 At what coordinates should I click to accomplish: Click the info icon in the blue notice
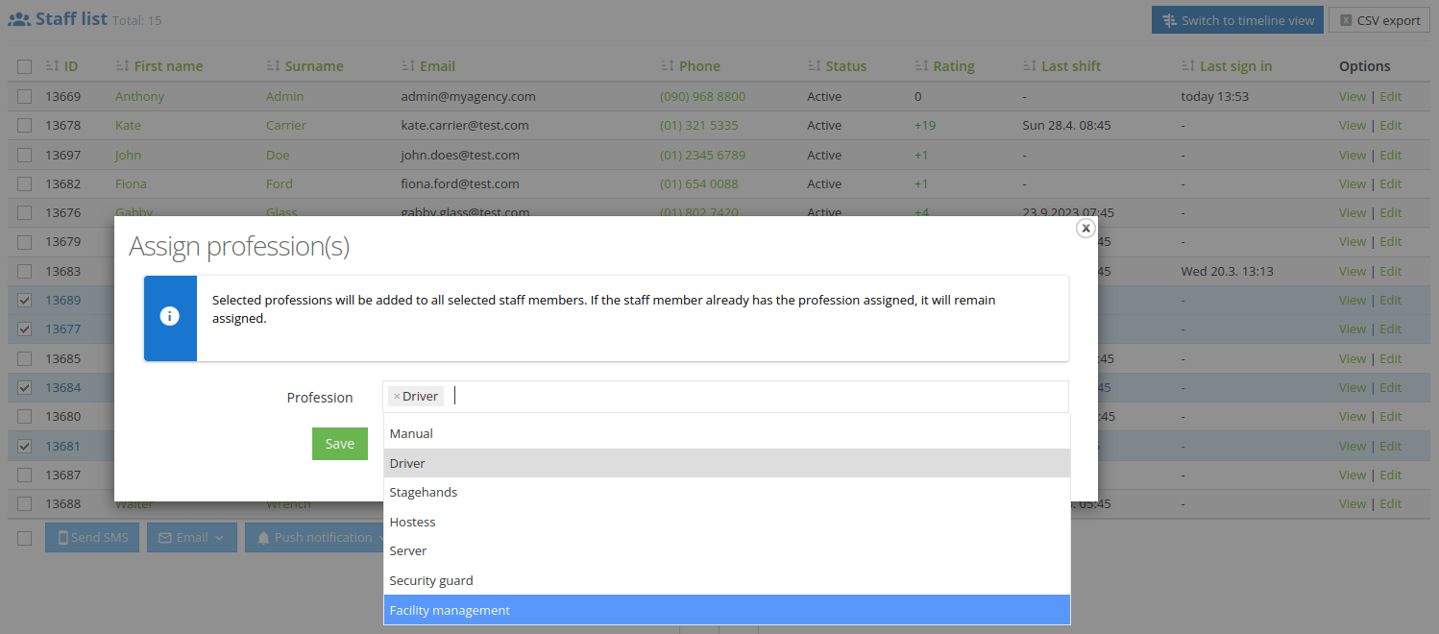(x=170, y=316)
